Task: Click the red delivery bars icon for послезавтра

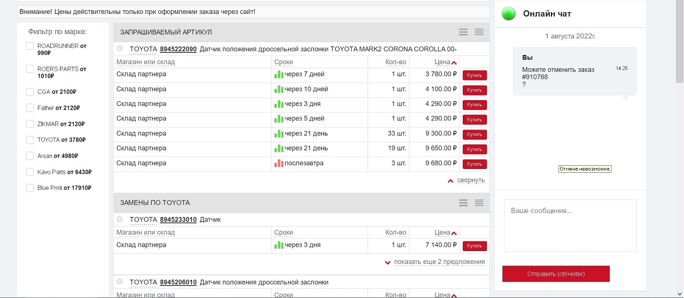Action: point(278,164)
